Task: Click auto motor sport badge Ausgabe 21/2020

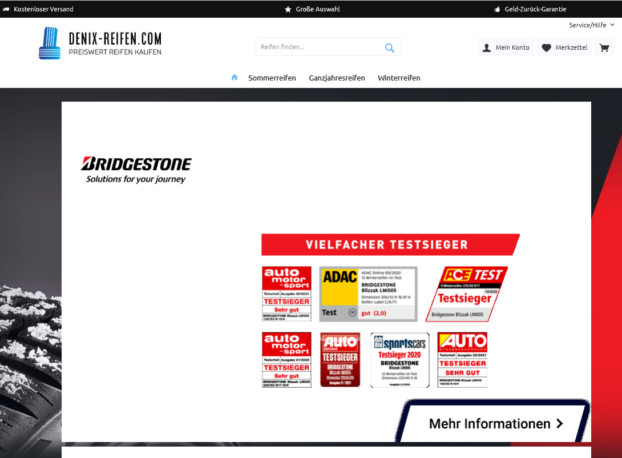Action: [286, 360]
